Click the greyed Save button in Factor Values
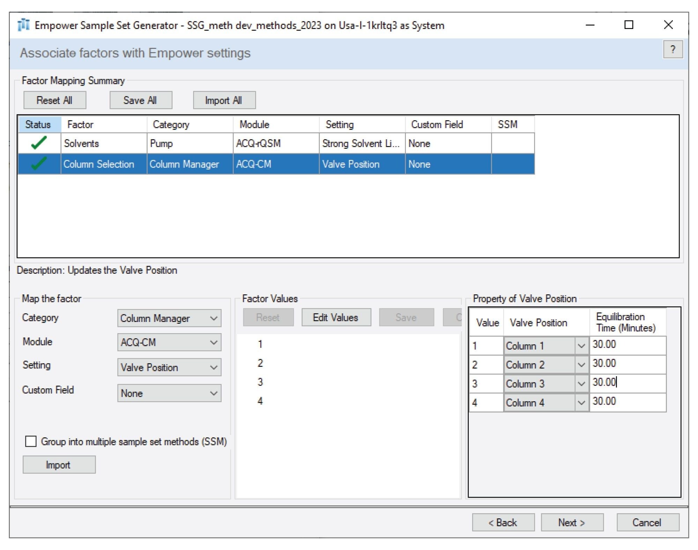Screen dimensions: 698x550 [407, 317]
